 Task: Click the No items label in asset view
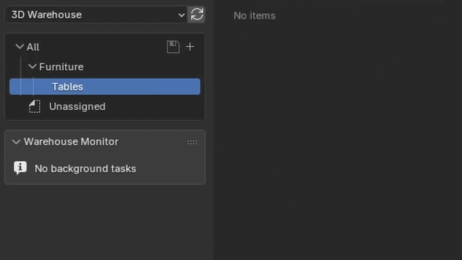(x=254, y=16)
